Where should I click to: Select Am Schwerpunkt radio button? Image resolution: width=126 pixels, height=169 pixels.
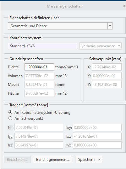[x=10, y=118]
